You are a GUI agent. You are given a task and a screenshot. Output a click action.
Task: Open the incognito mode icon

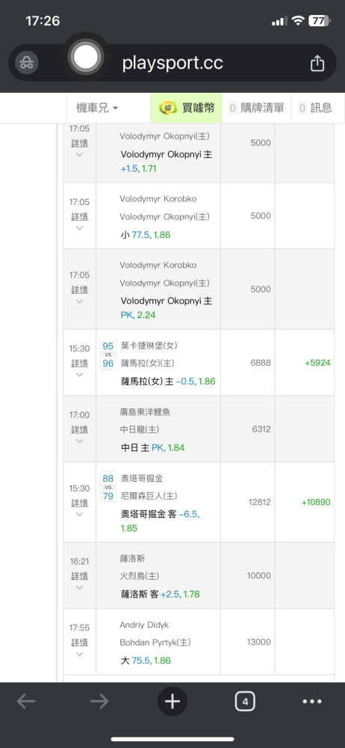click(27, 63)
